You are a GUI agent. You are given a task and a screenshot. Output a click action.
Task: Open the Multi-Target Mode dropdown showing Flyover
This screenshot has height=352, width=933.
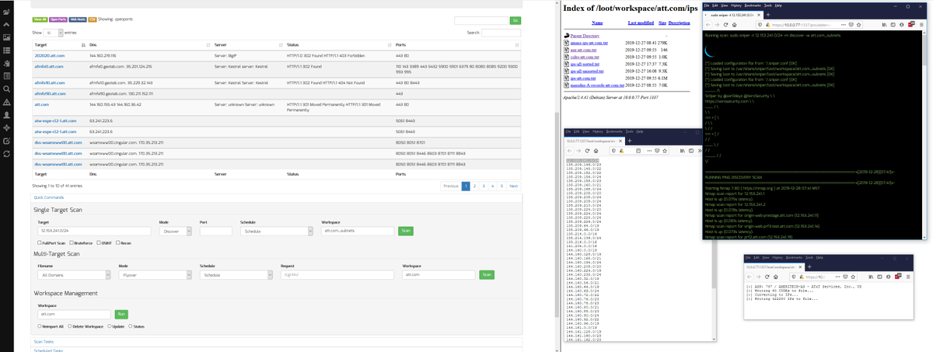point(155,274)
